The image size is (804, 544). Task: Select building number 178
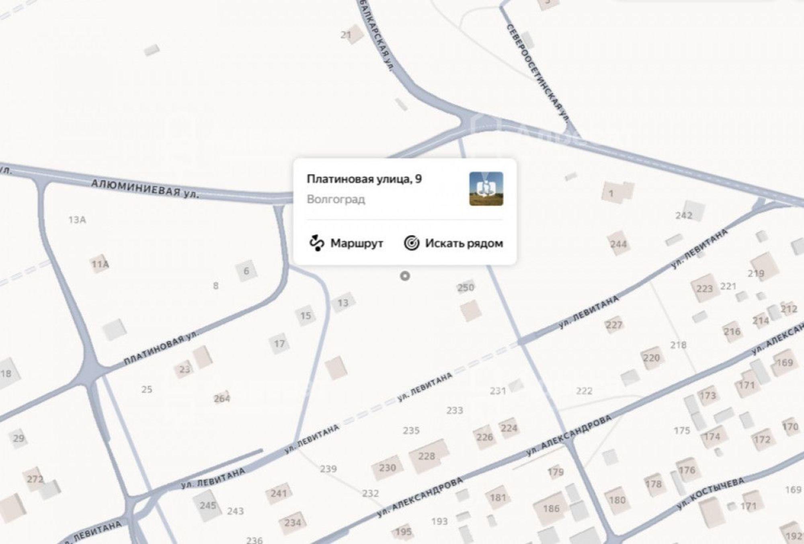coord(654,484)
